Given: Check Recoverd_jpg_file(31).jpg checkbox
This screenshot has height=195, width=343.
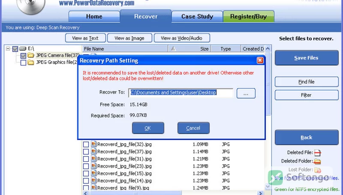Looking at the screenshot, I should [86, 159].
